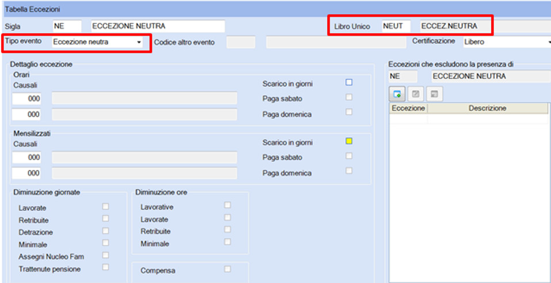Click the greyed-out delete row icon
The image size is (551, 283).
pyautogui.click(x=434, y=94)
